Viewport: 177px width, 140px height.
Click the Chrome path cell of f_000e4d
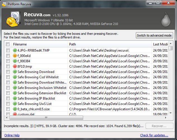110,56
